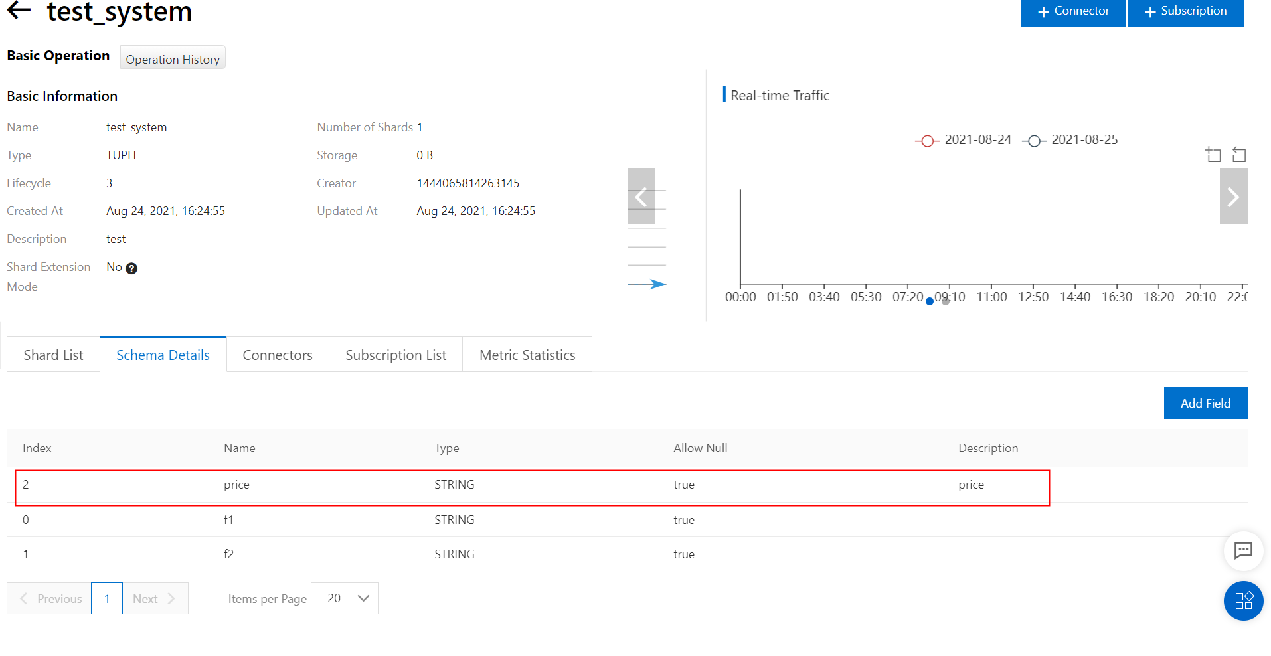The width and height of the screenshot is (1271, 656).
Task: Click the right carousel arrow on traffic chart
Action: [x=1233, y=196]
